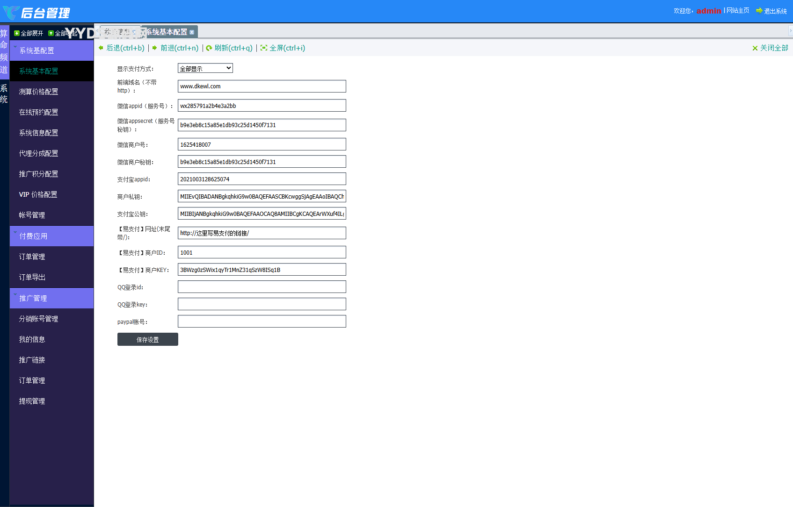793x507 pixels.
Task: Collapse the 系统基配置 menu group
Action: [51, 50]
